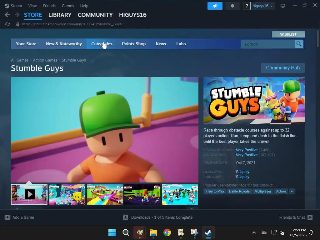Select the Action tag
This screenshot has height=240, width=320.
tap(281, 192)
